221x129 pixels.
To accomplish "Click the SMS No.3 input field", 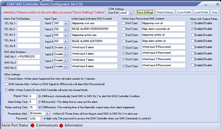I will click(29, 68).
